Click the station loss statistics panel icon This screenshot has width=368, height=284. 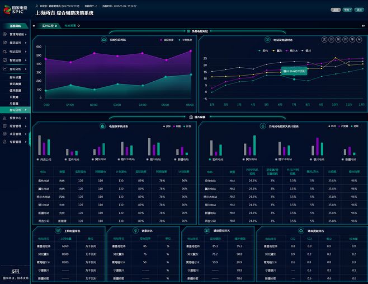(x=263, y=126)
